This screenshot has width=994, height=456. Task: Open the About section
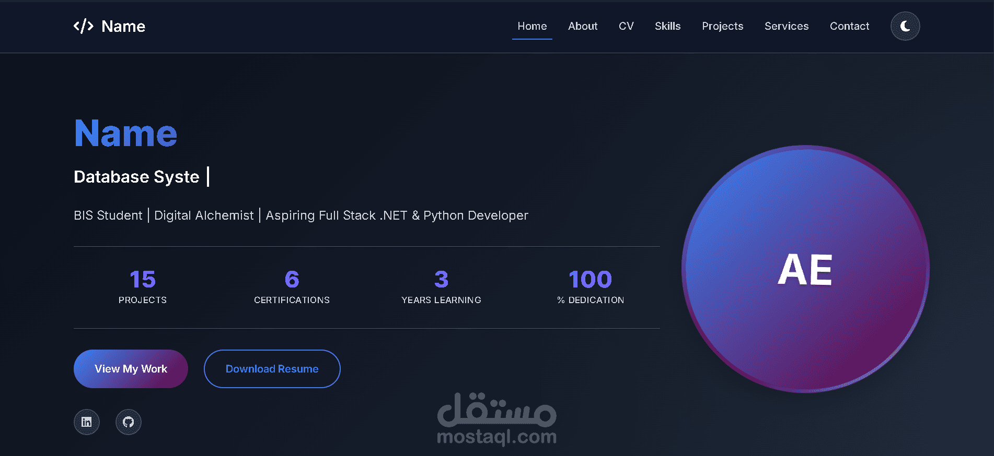(x=583, y=26)
